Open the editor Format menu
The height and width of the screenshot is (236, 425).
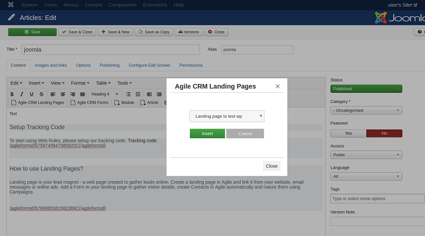80,83
